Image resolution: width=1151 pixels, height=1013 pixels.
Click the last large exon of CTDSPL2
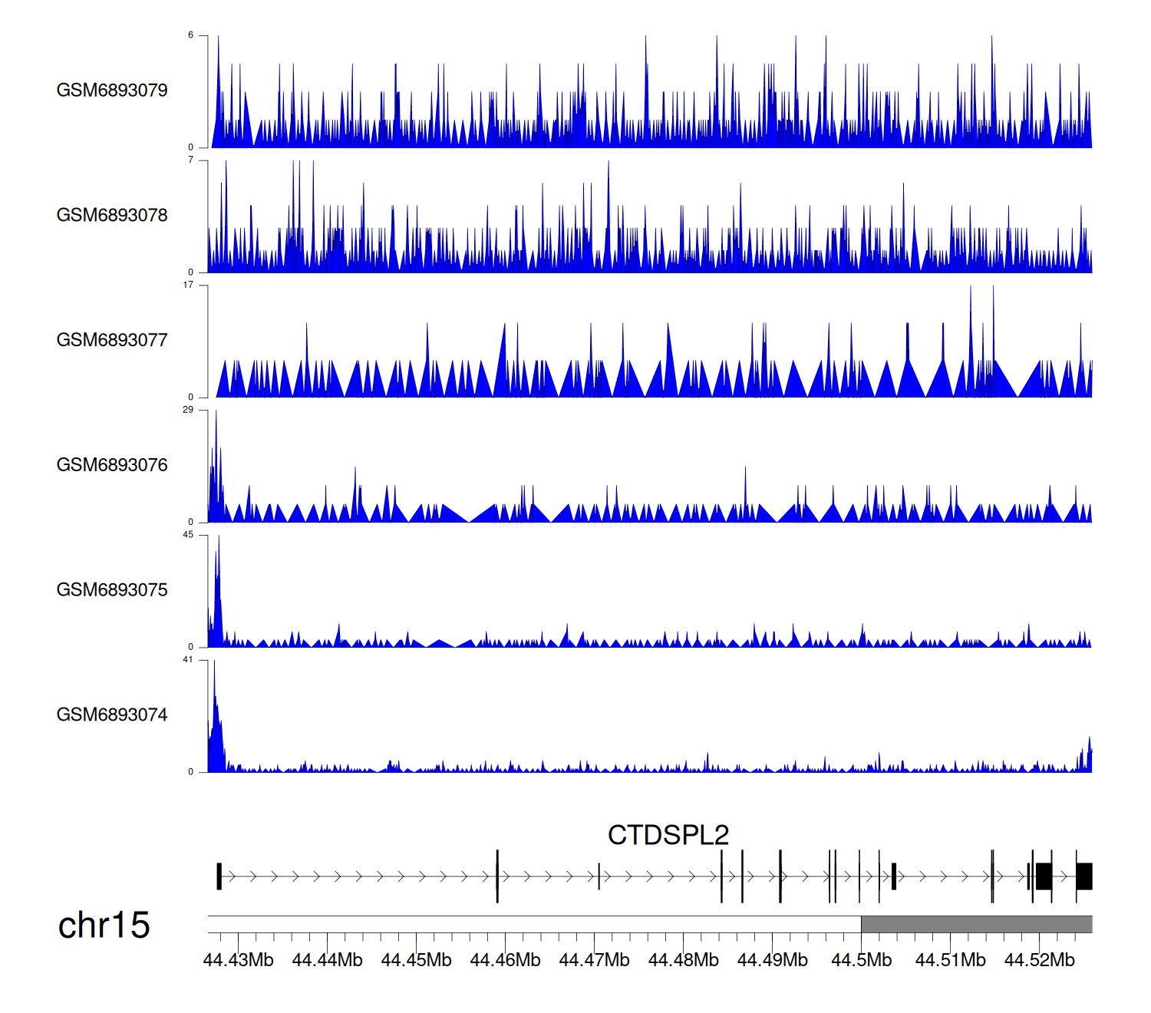(1083, 876)
